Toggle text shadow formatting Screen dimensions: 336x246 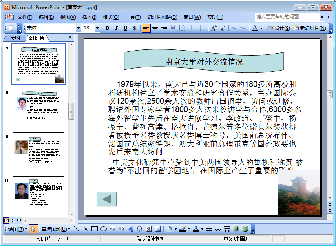[x=134, y=28]
